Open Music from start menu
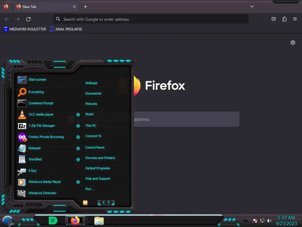The width and height of the screenshot is (302, 227). 90,114
